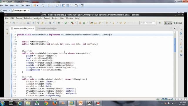Open the New Java Class dropdown arrow
Screen dimensions: 188x106
click(87, 23)
